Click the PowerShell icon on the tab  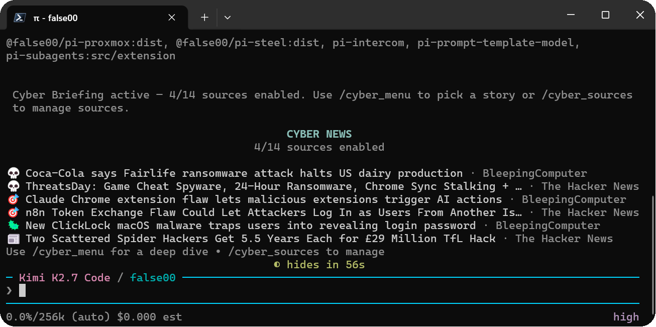[x=20, y=18]
